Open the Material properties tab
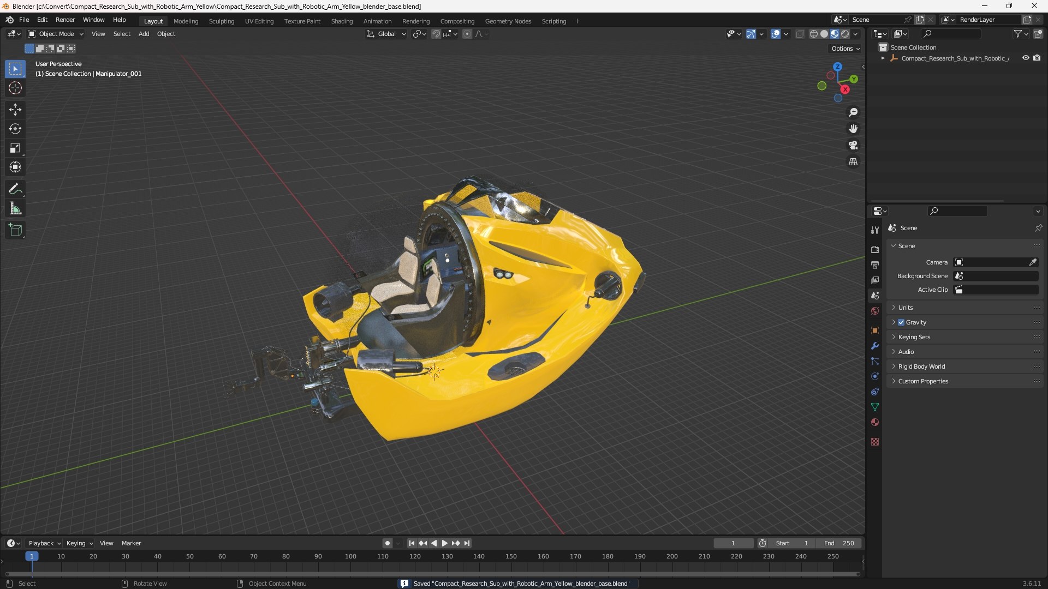Image resolution: width=1048 pixels, height=589 pixels. (x=875, y=422)
